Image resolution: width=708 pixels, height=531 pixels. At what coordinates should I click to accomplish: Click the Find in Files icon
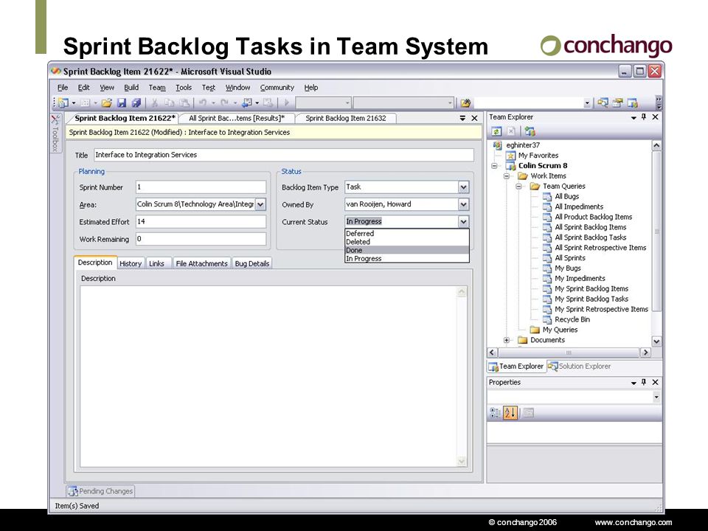[x=465, y=103]
